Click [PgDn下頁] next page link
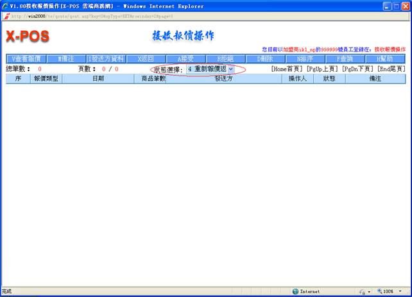 click(x=357, y=69)
